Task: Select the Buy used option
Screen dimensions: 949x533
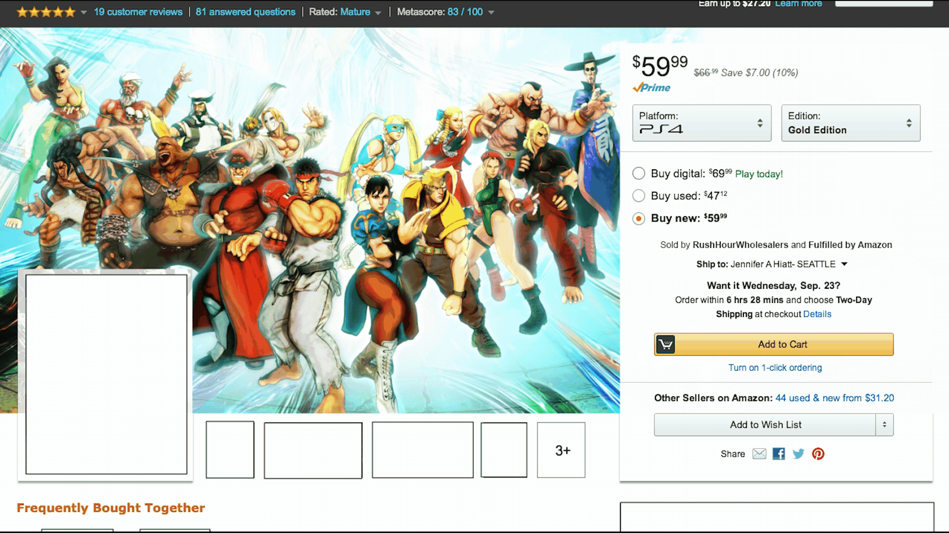Action: 639,195
